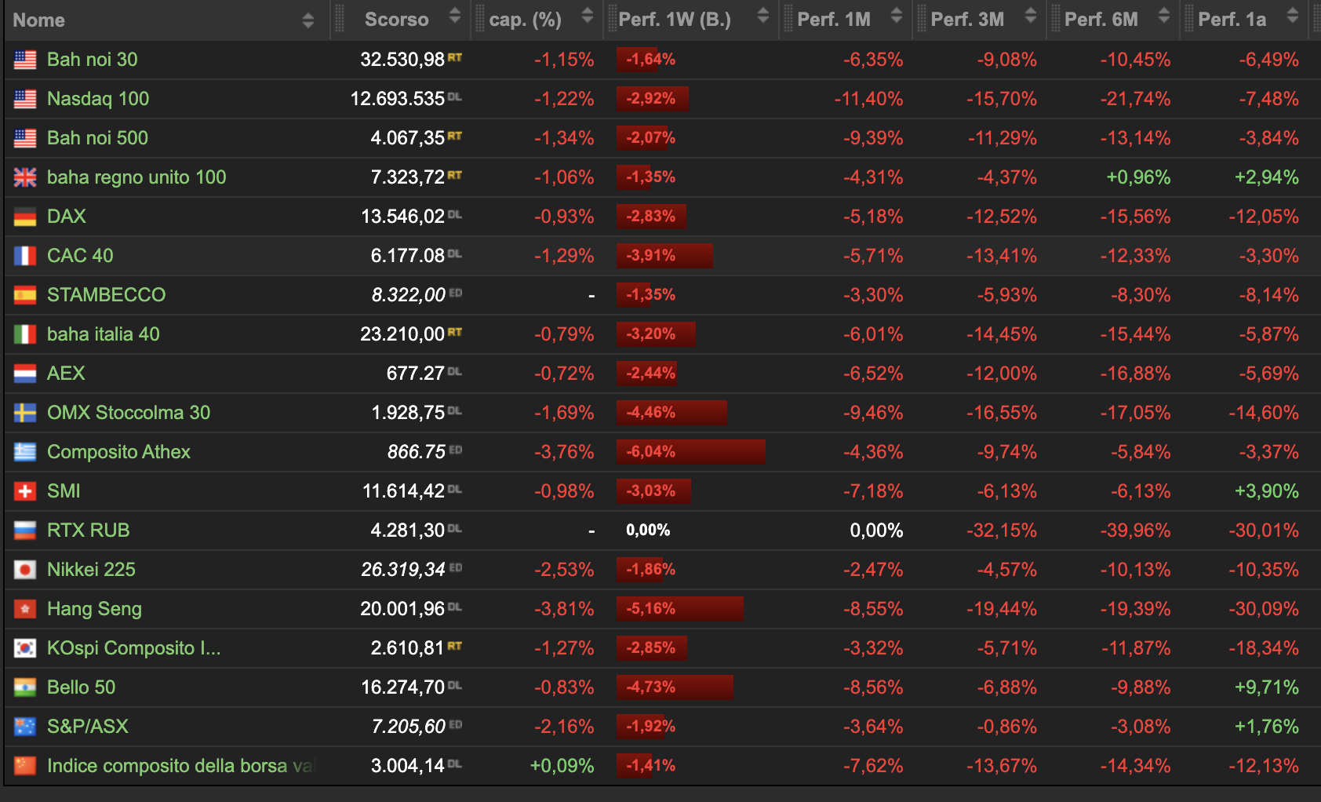
Task: Open the Bah noi 500 index link
Action: pos(97,138)
